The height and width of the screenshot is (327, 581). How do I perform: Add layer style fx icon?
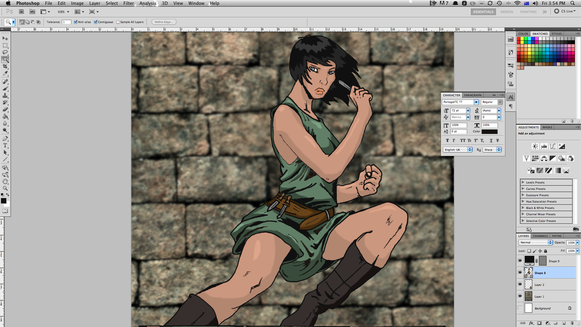point(531,323)
